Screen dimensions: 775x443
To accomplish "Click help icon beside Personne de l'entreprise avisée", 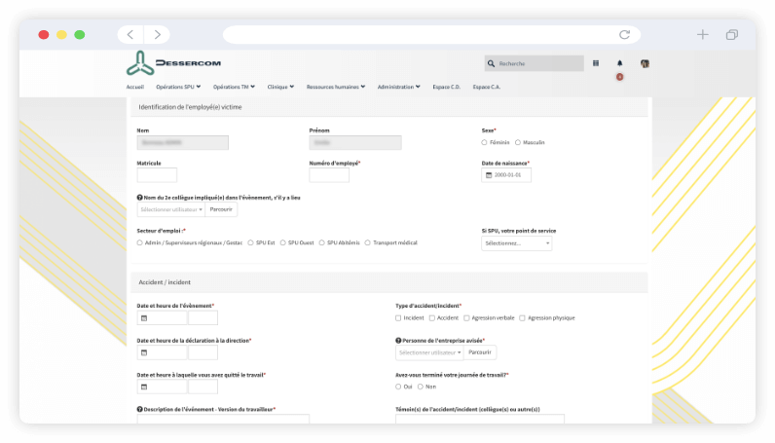I will click(398, 341).
